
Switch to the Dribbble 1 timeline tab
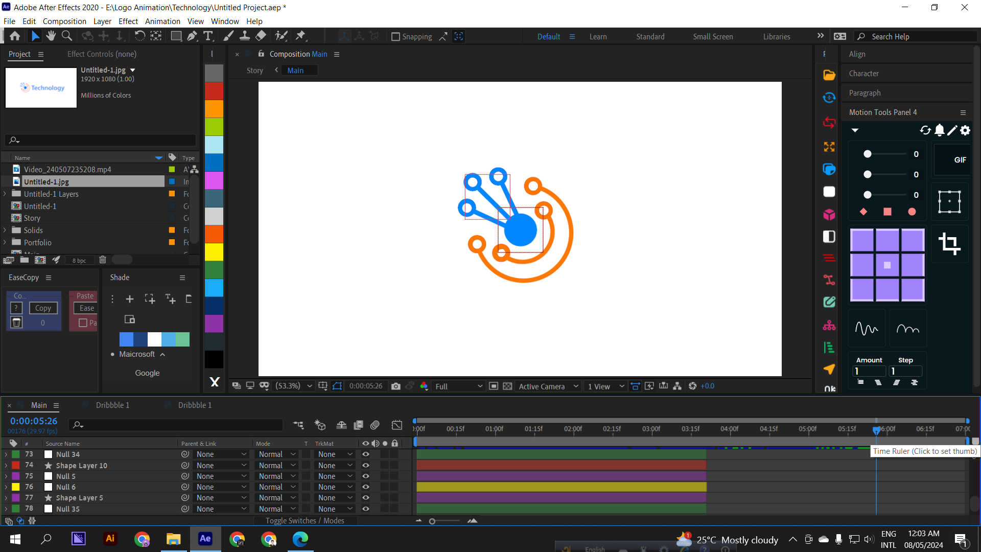point(113,404)
